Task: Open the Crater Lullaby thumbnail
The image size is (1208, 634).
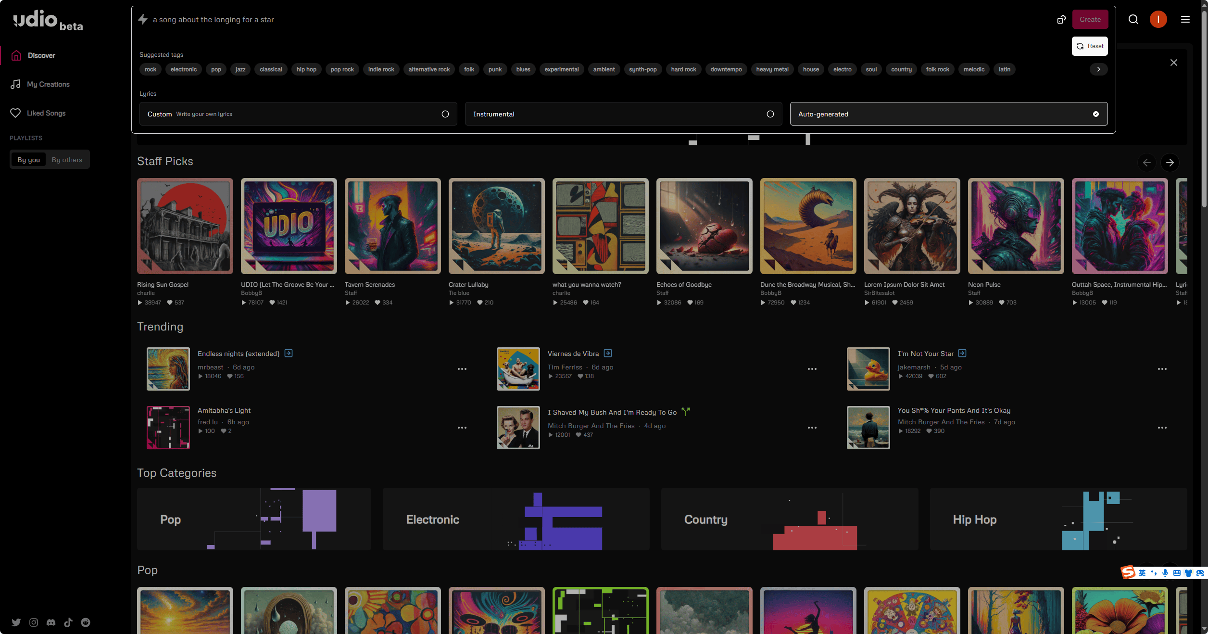Action: pos(496,226)
